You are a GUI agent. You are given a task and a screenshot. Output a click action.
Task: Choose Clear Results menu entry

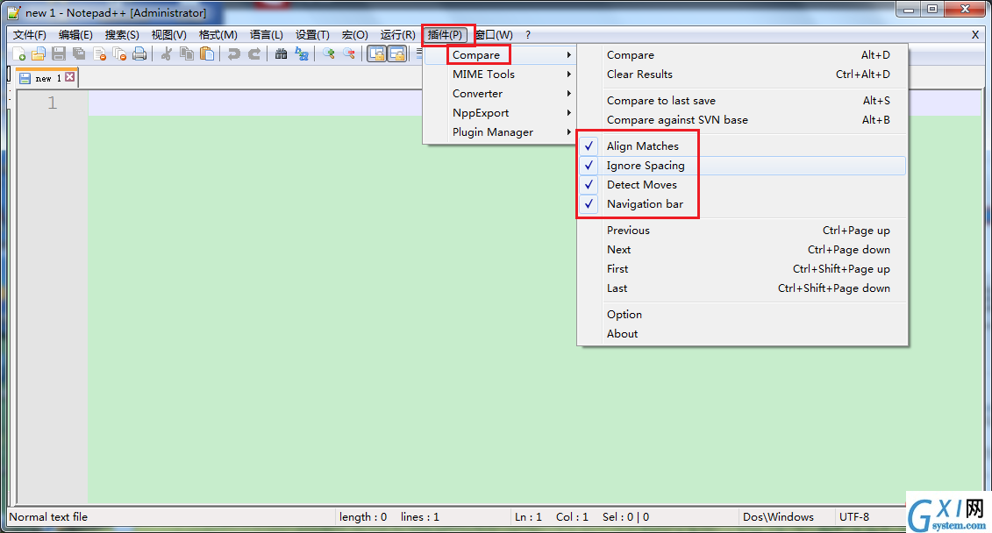point(743,75)
